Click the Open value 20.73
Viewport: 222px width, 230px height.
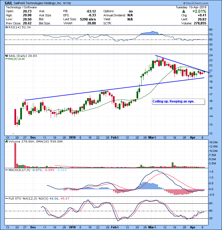tap(27, 11)
